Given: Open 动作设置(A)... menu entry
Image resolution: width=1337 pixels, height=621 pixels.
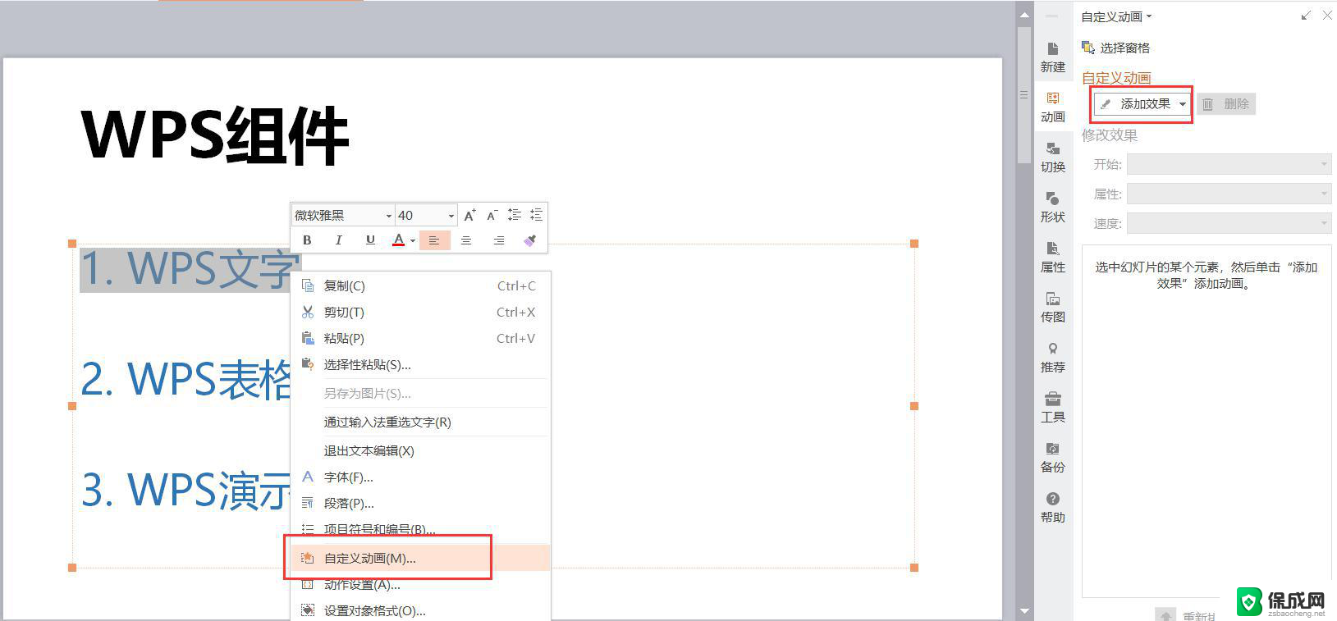Looking at the screenshot, I should pyautogui.click(x=420, y=584).
